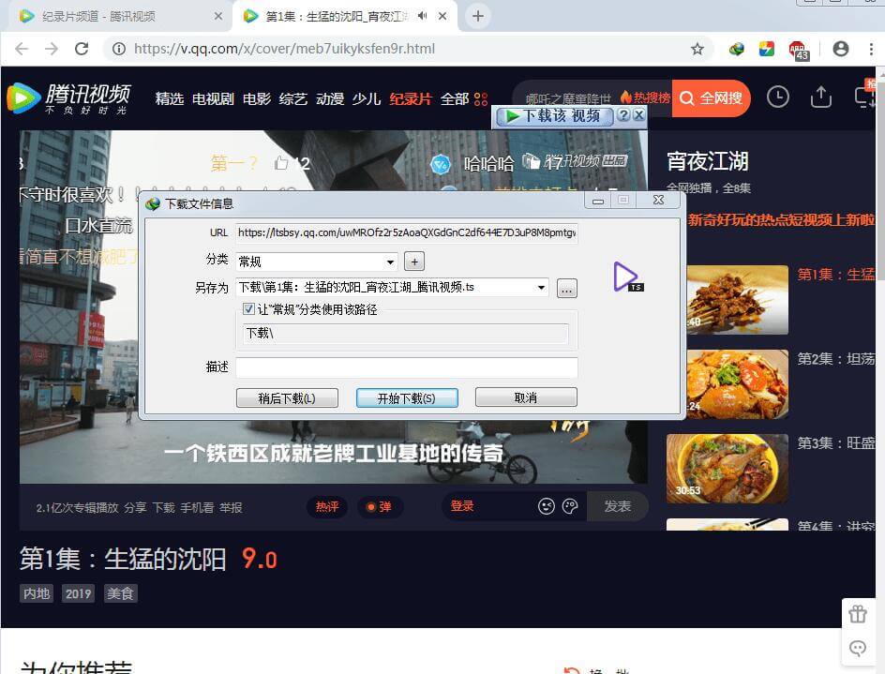This screenshot has height=674, width=885.
Task: Click the 描述 description input field
Action: [x=406, y=367]
